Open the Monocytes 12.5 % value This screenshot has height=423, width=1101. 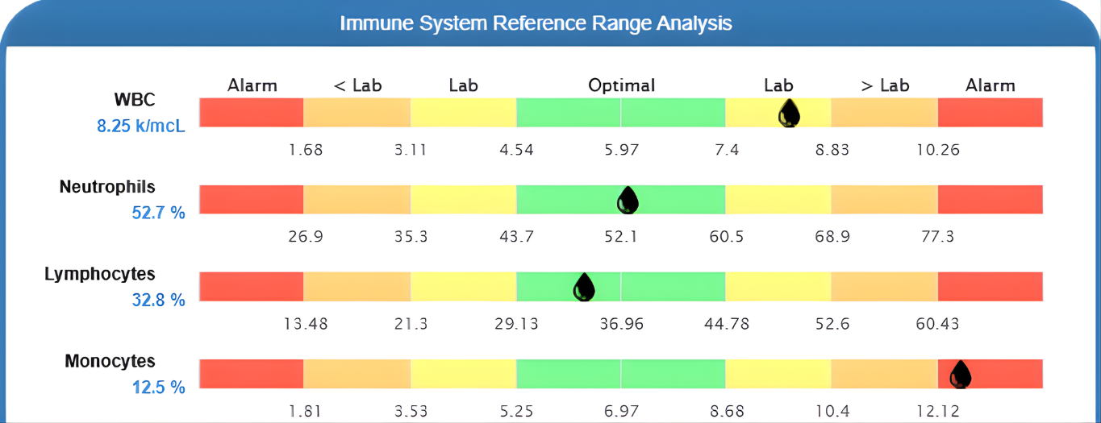158,387
